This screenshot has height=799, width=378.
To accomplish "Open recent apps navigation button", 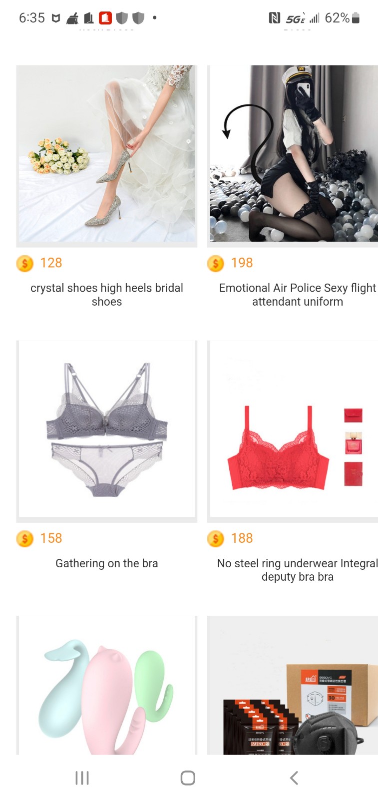I will [x=82, y=778].
